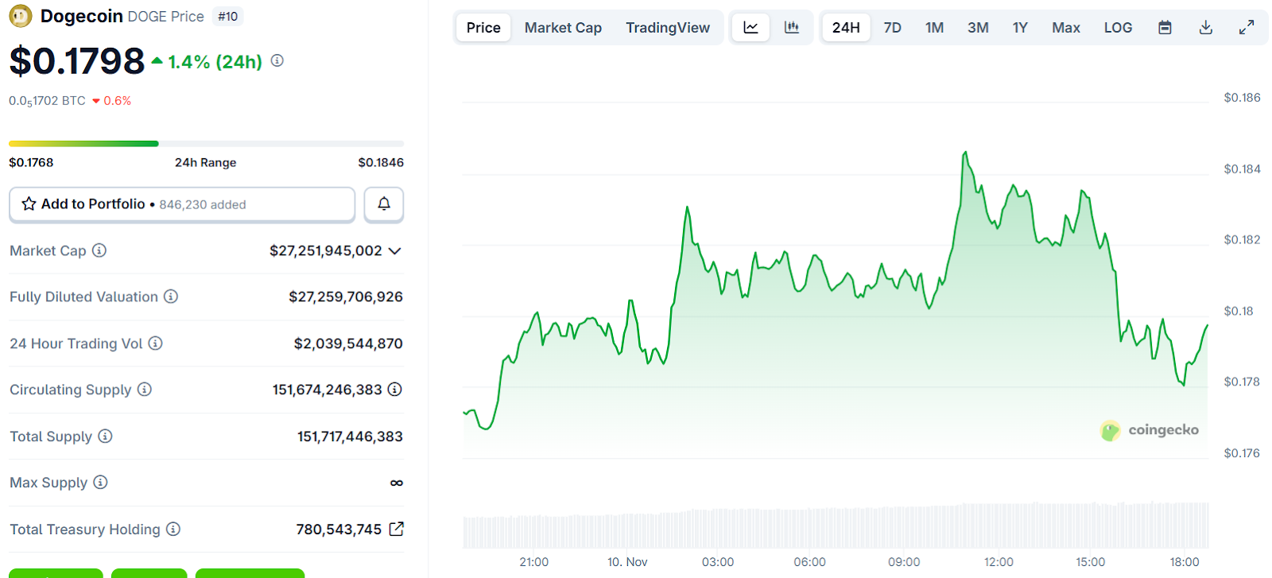Select the 1Y time range

pos(1020,28)
